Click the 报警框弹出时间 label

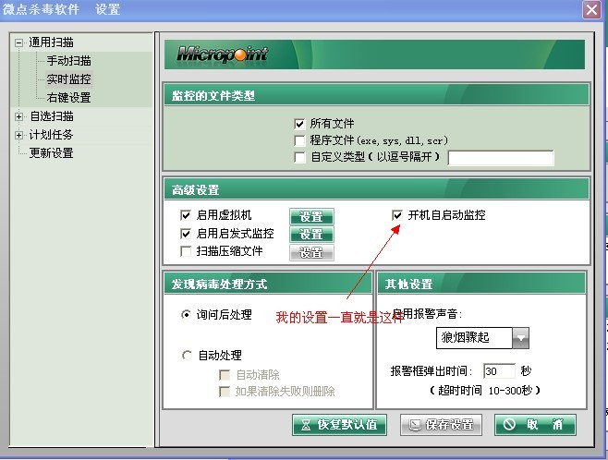(432, 371)
